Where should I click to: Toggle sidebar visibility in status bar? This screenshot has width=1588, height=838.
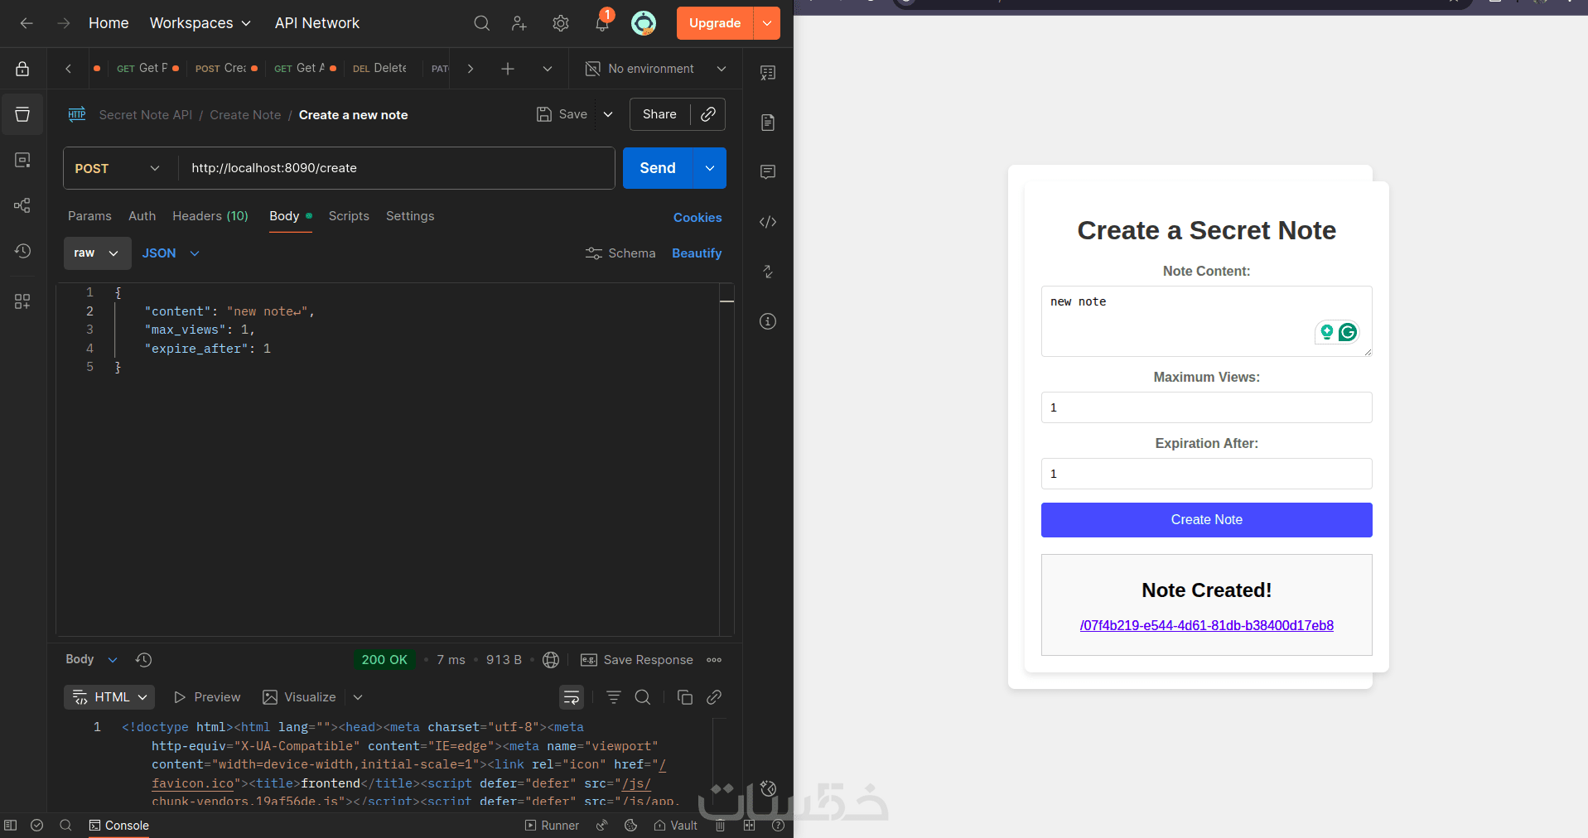click(x=10, y=826)
